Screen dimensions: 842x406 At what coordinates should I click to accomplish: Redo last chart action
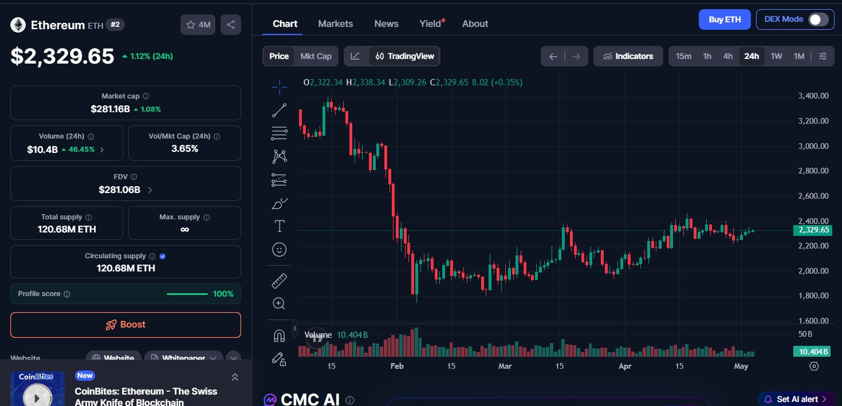(576, 56)
